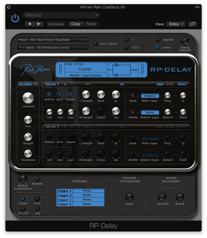Image resolution: width=207 pixels, height=238 pixels.
Task: Toggle the Delay 1 stereo LED
Action: pos(49,95)
